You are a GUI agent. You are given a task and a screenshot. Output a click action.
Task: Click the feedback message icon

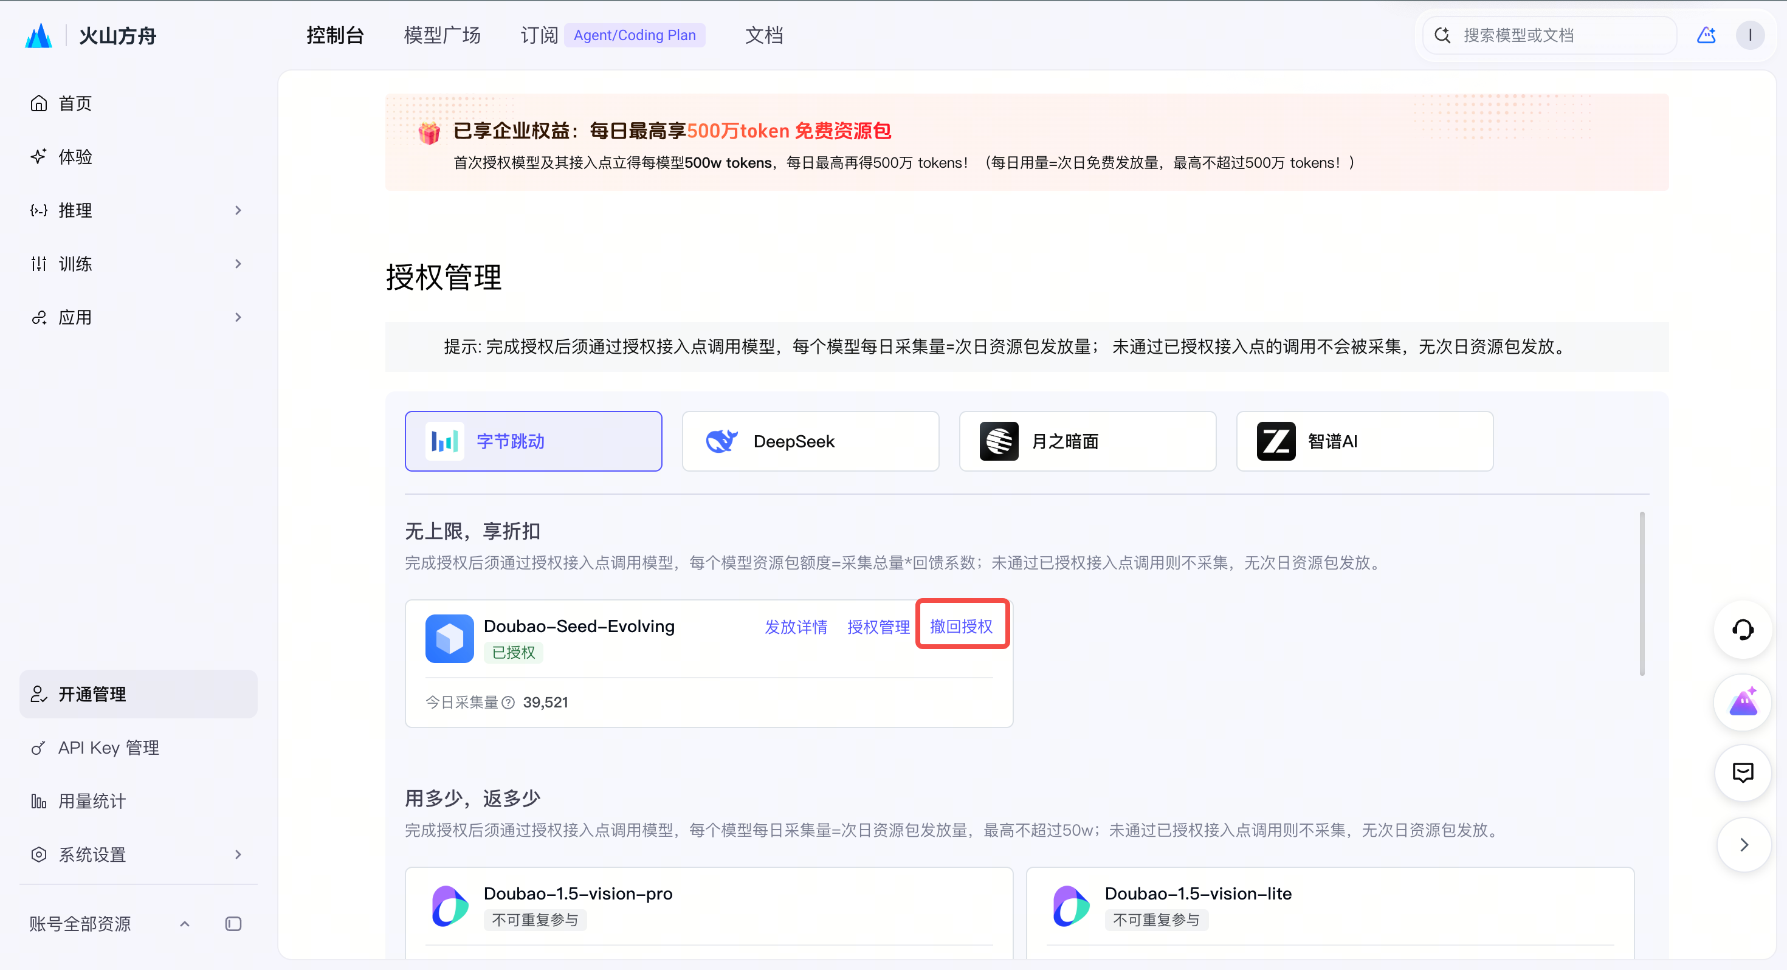pyautogui.click(x=1743, y=773)
